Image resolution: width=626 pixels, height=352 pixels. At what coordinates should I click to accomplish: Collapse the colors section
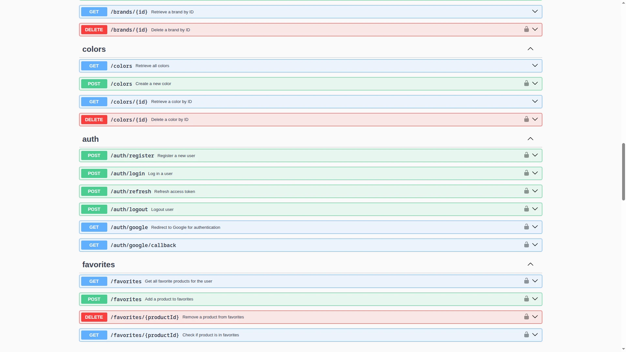(x=530, y=49)
